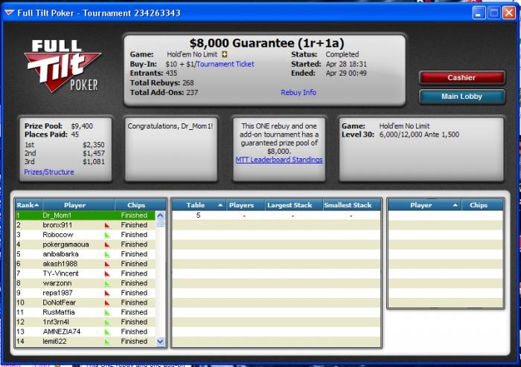The width and height of the screenshot is (521, 367).
Task: Select player DoNotFear in standings
Action: pos(86,302)
